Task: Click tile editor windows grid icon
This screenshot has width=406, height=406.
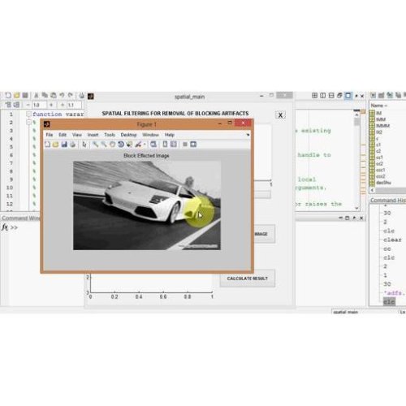Action: tap(314, 96)
